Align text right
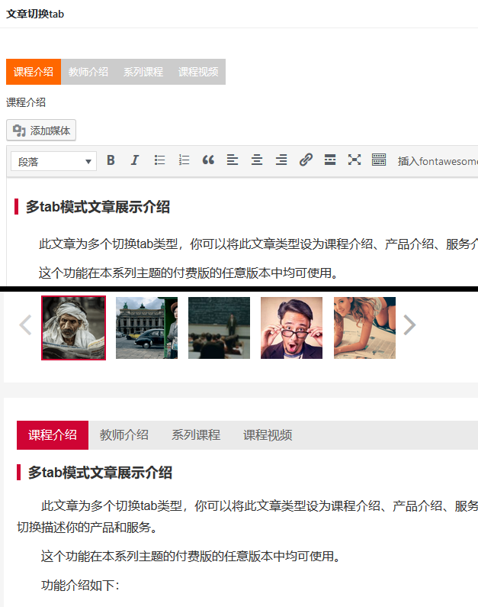This screenshot has height=607, width=478. tap(281, 160)
